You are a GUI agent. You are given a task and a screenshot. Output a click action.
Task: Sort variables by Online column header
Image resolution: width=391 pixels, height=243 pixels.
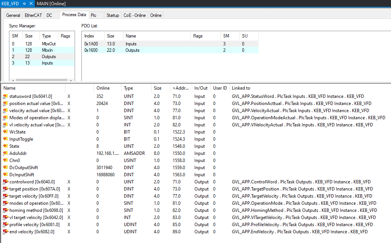point(108,88)
